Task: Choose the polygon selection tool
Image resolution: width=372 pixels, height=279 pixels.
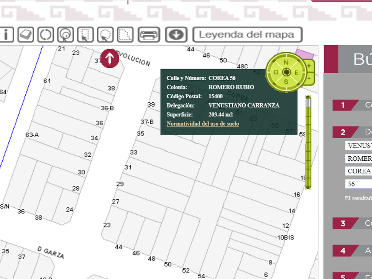Action: [x=125, y=35]
